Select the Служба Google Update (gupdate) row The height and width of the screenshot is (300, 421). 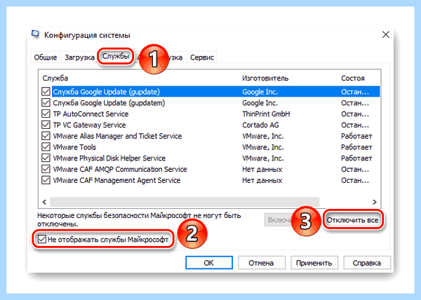pos(210,91)
